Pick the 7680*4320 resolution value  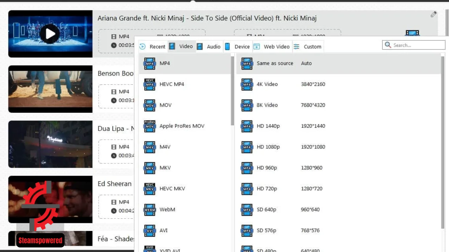coord(313,105)
